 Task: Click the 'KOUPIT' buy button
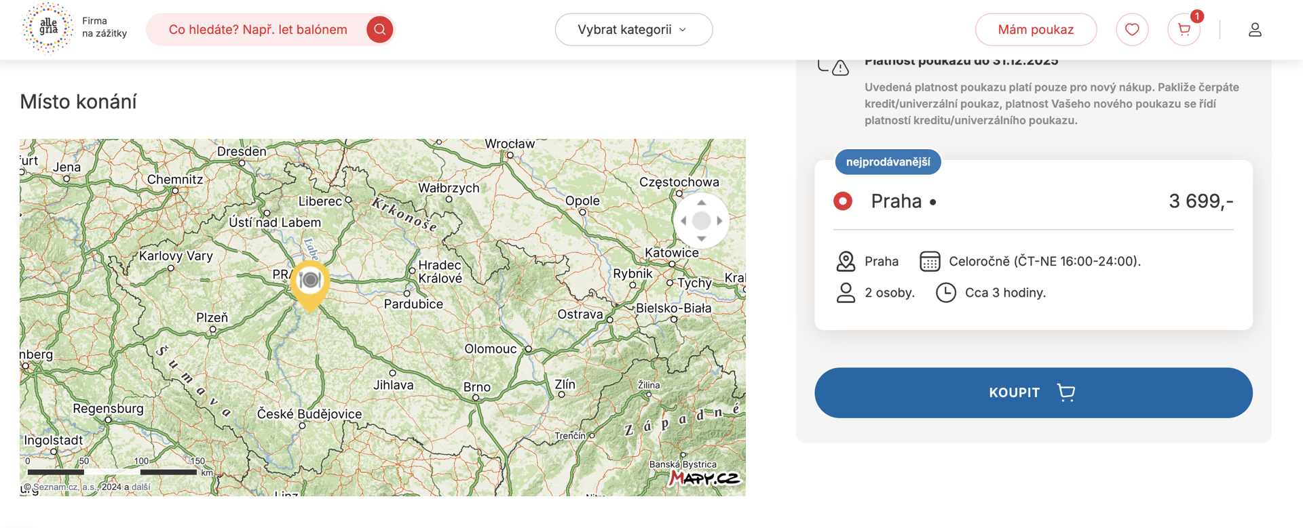(1033, 392)
